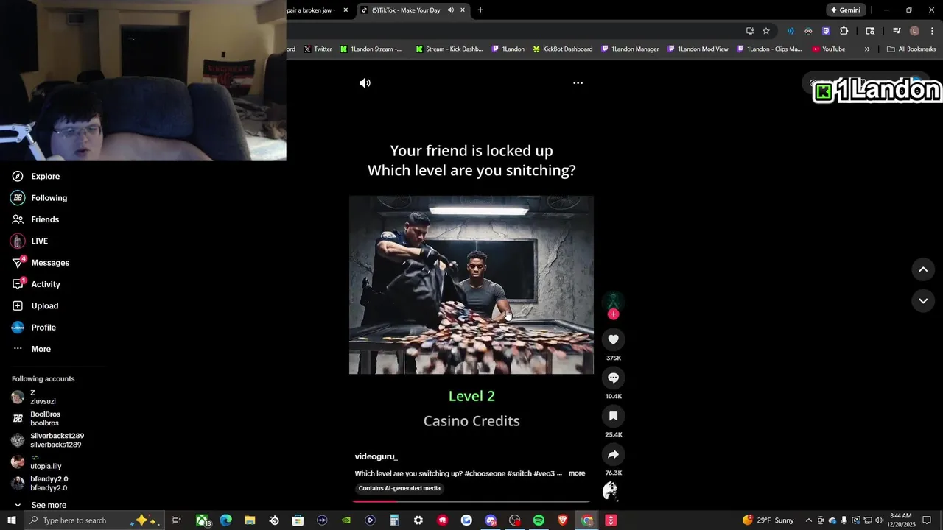Open Microsoft Edge from taskbar
This screenshot has width=943, height=530.
[x=225, y=520]
